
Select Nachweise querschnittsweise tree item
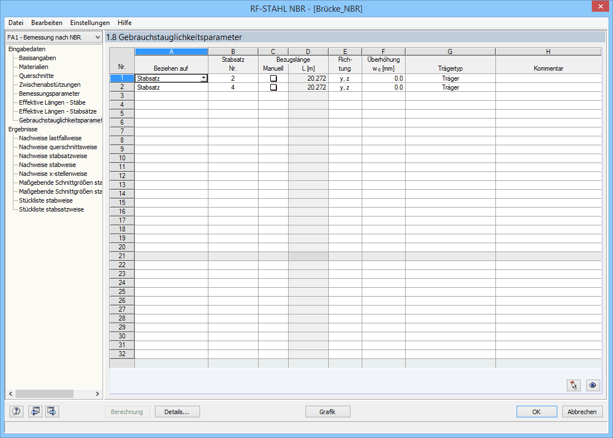pyautogui.click(x=58, y=147)
